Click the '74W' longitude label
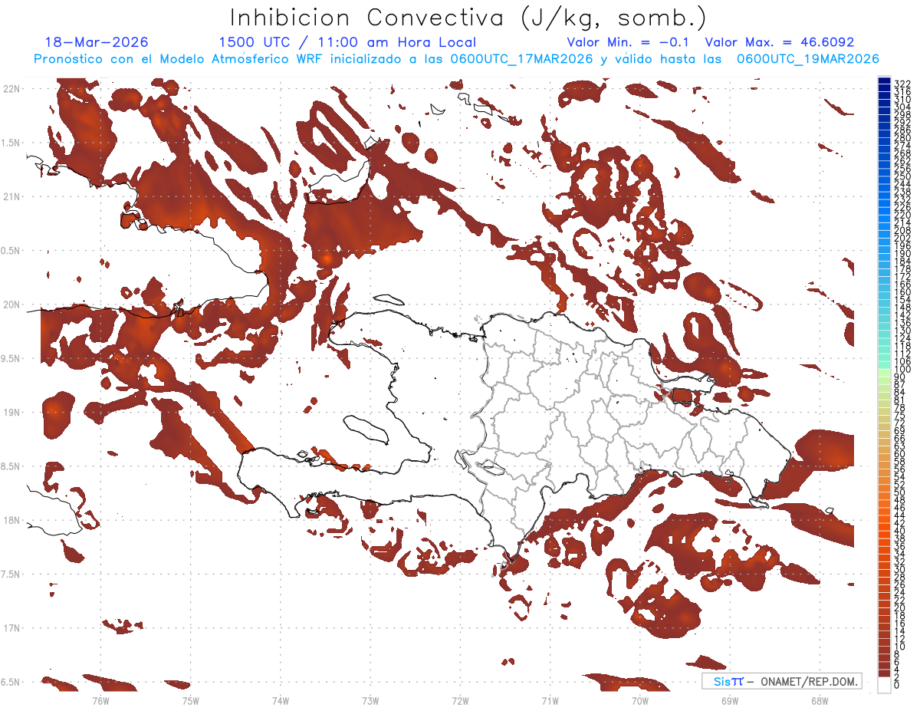 tap(280, 700)
